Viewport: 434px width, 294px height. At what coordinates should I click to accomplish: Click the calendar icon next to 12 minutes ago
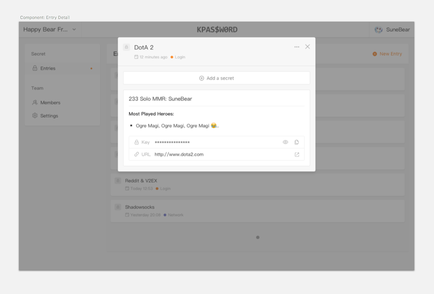tap(136, 57)
